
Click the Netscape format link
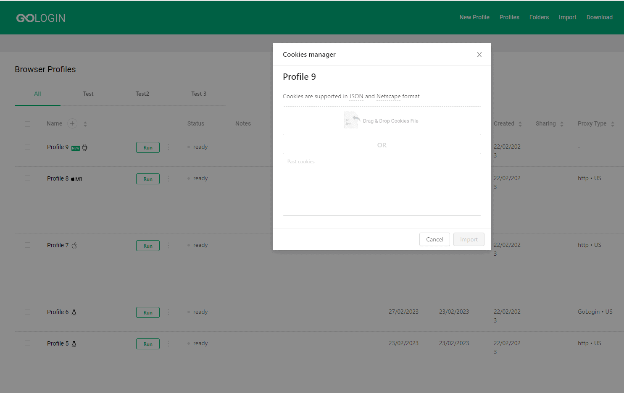coord(389,96)
